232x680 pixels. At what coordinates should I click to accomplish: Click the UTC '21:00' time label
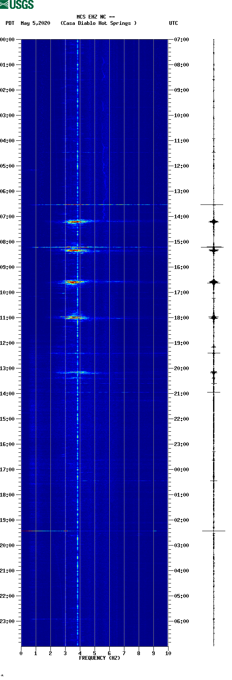182,394
